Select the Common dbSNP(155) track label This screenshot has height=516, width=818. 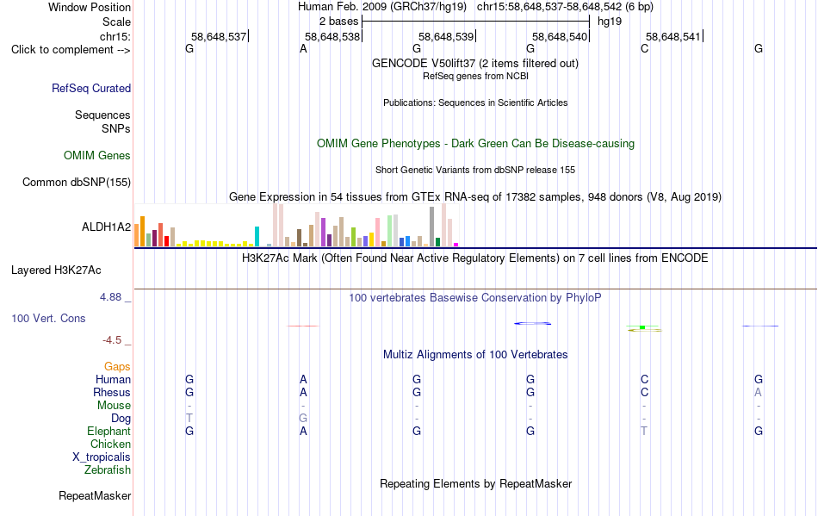point(77,182)
